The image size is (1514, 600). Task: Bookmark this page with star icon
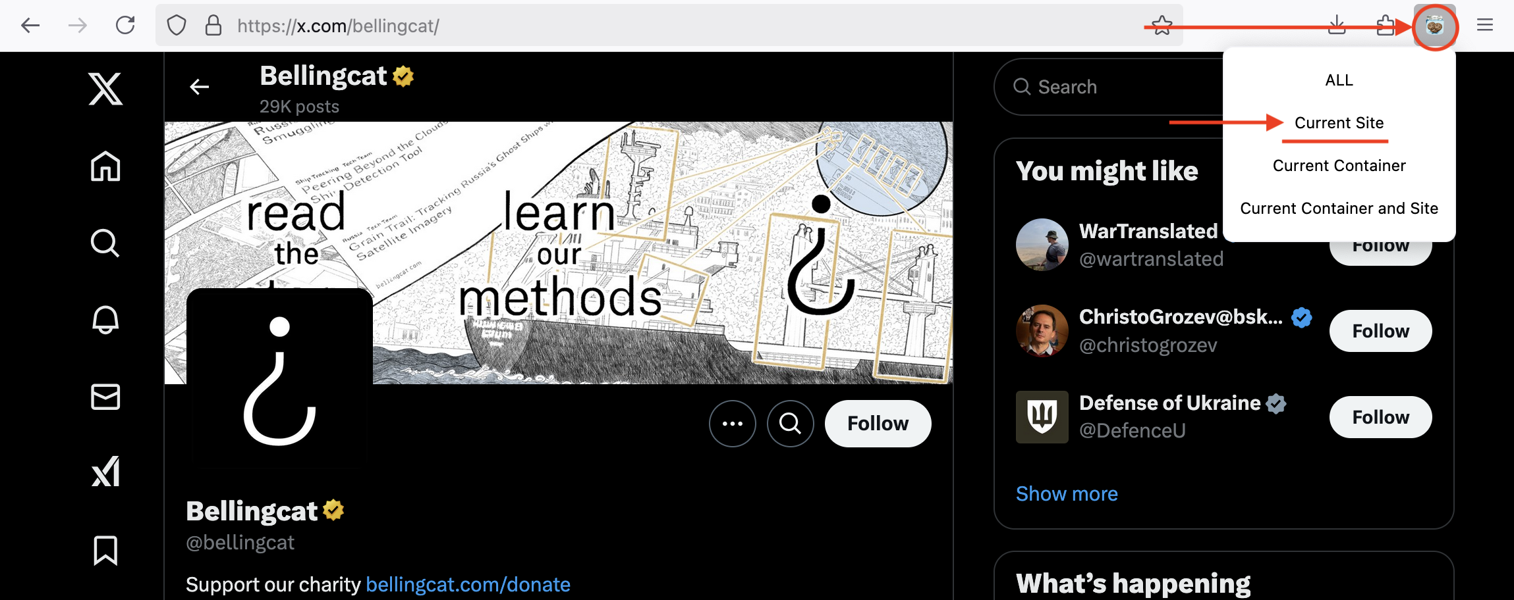(x=1162, y=26)
